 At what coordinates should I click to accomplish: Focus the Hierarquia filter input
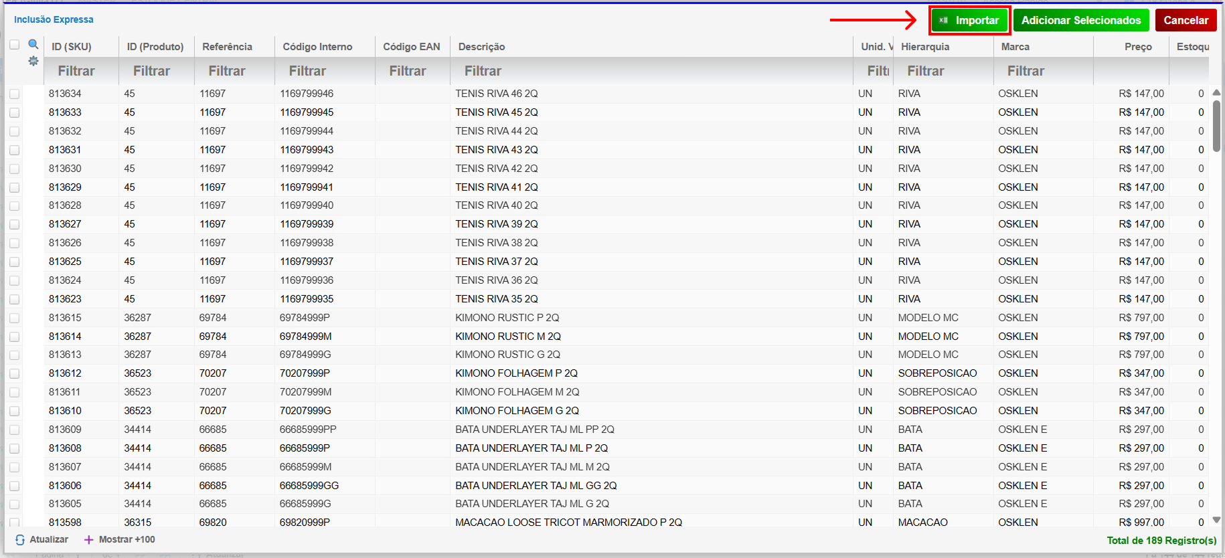pos(943,71)
